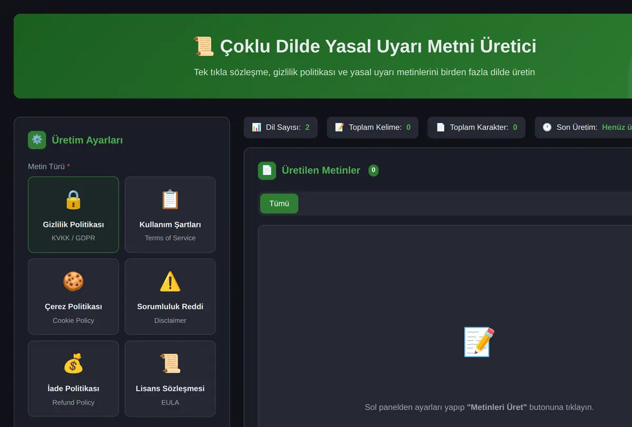The height and width of the screenshot is (427, 632).
Task: Click the Metin Türü field label
Action: [49, 166]
